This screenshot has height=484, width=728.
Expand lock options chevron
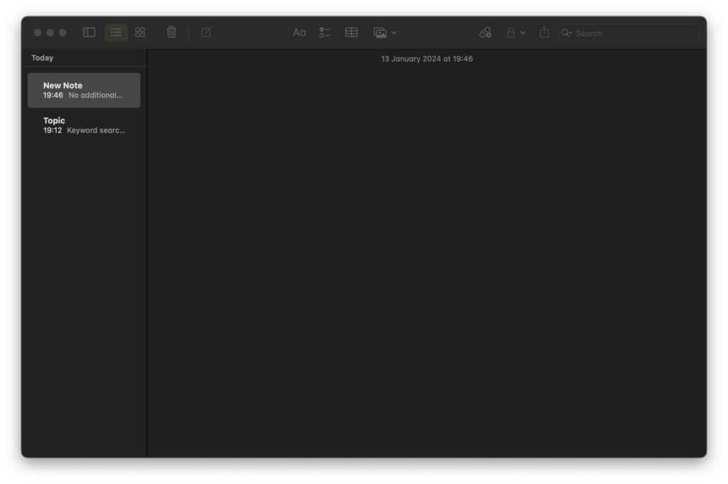523,33
